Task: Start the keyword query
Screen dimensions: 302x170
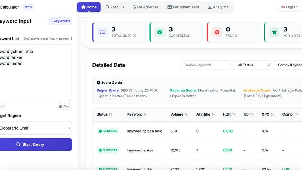Action: click(x=35, y=144)
